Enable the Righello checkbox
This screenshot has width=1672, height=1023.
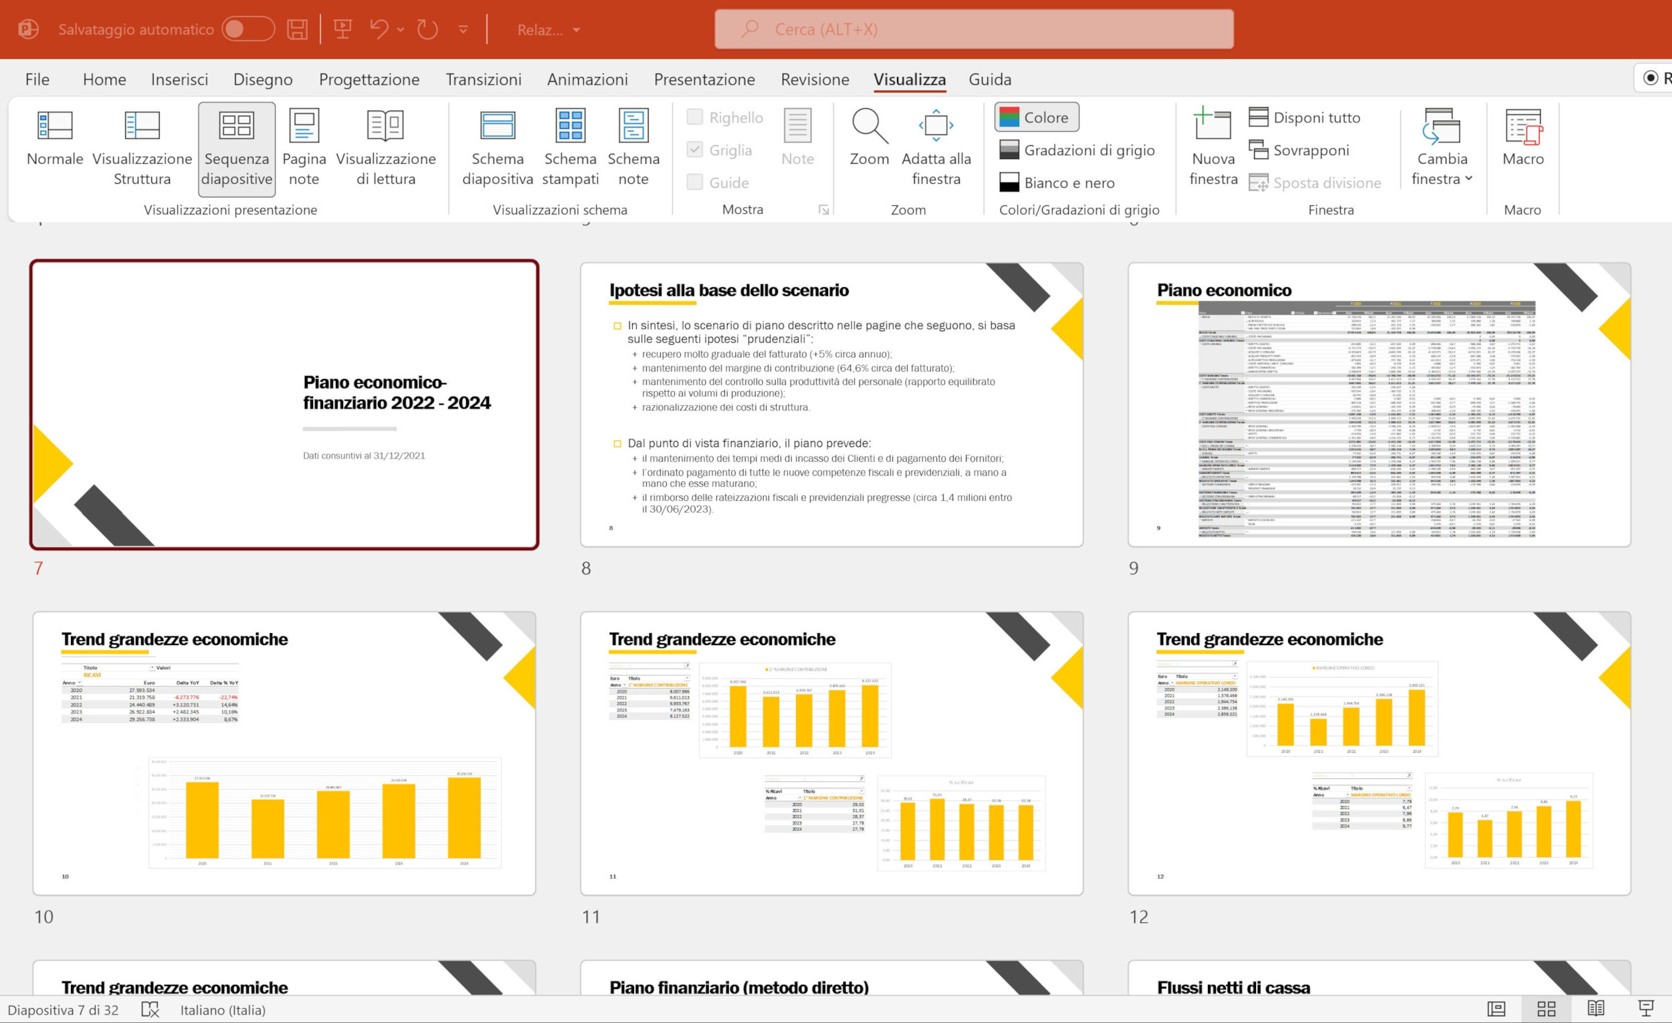tap(695, 117)
